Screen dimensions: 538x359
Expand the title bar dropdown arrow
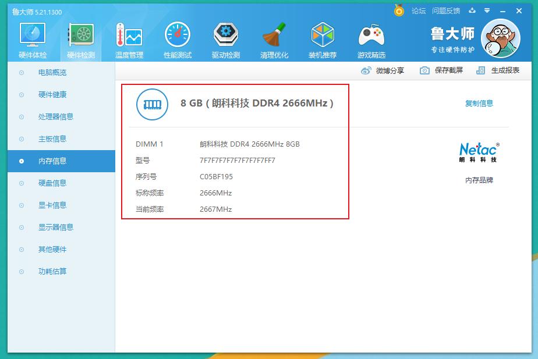(487, 10)
